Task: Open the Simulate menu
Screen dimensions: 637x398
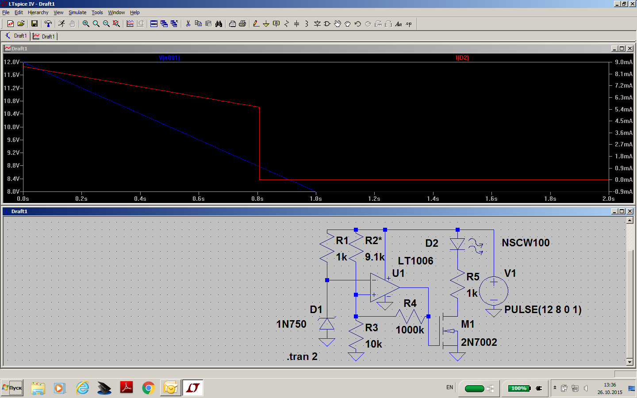Action: point(77,12)
